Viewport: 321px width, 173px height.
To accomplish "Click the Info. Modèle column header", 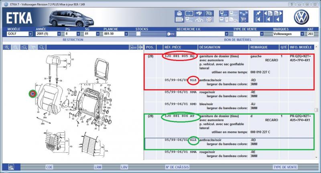I will (x=301, y=47).
